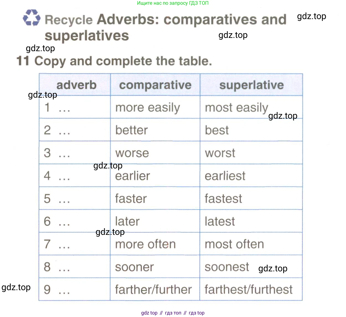This screenshot has width=346, height=317.
Task: Click the 'faster' cell
Action: [x=155, y=198]
